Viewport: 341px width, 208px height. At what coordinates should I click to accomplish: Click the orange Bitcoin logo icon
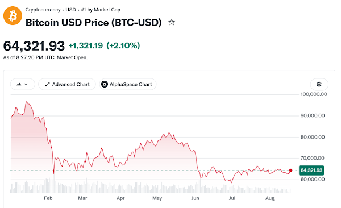point(13,16)
